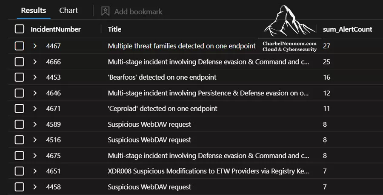Viewport: 383px width, 195px height.
Task: Click the Add bookmark button label
Action: click(138, 11)
